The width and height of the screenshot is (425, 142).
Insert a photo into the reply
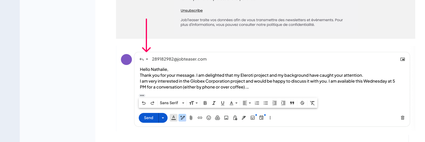[226, 118]
